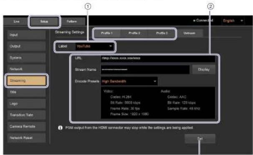Expand Encode Presets dropdown High Bandwidth
Screen dimensions: 253x155
coord(129,81)
